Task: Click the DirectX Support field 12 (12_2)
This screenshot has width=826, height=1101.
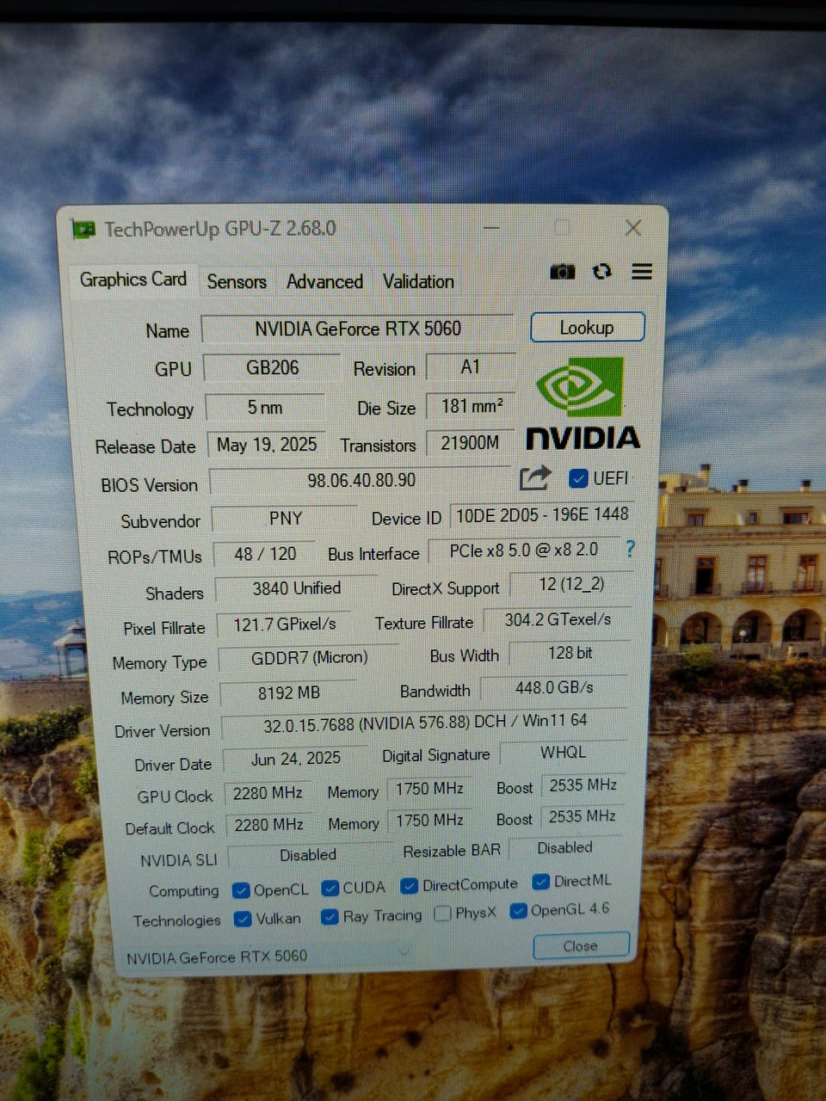Action: click(571, 585)
